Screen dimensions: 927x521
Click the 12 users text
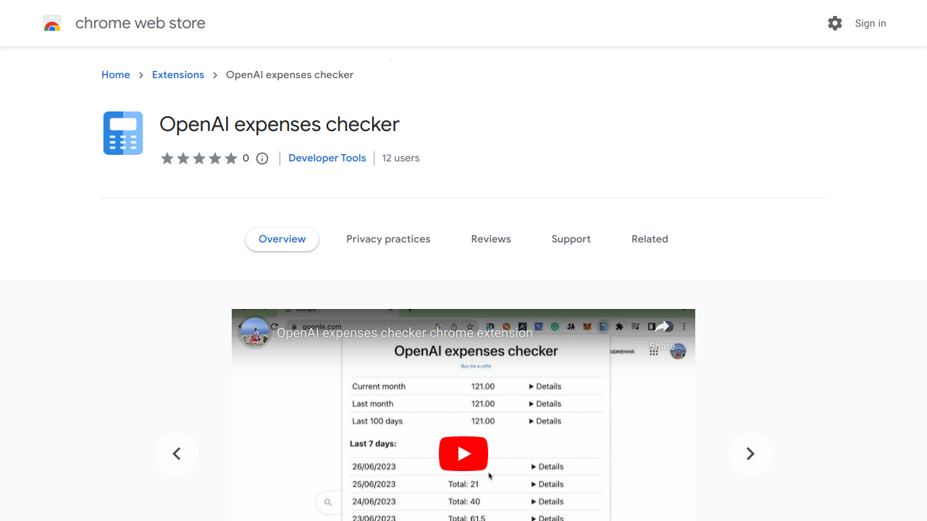pyautogui.click(x=400, y=158)
